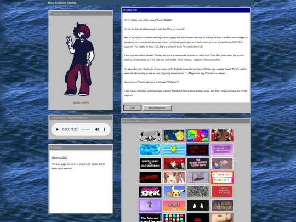This screenshot has width=296, height=222.
Task: Click the colorful static noise stamp
Action: (x=198, y=192)
